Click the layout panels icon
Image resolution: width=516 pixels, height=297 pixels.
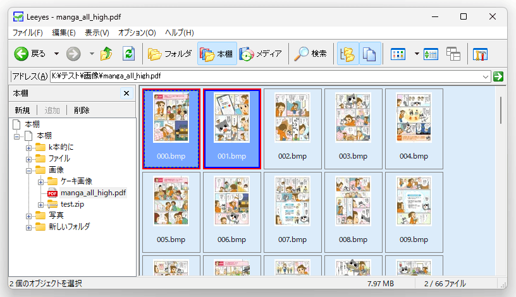click(453, 54)
